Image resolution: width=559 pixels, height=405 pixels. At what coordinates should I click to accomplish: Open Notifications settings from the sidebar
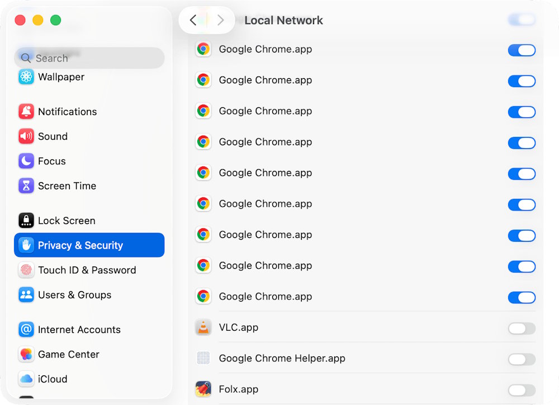pos(26,112)
